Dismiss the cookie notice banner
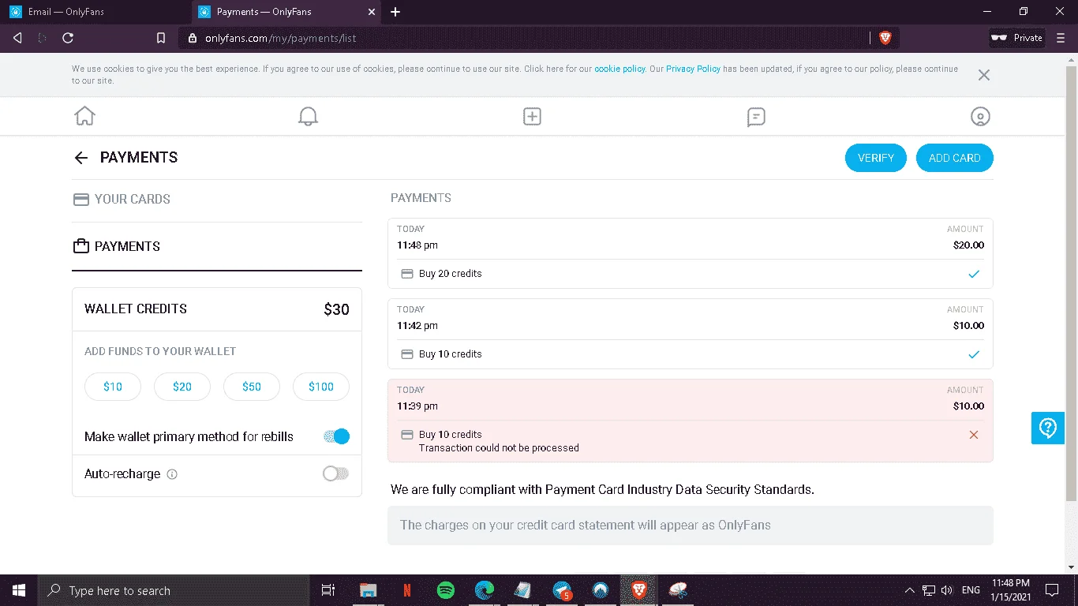The image size is (1078, 606). pos(983,75)
